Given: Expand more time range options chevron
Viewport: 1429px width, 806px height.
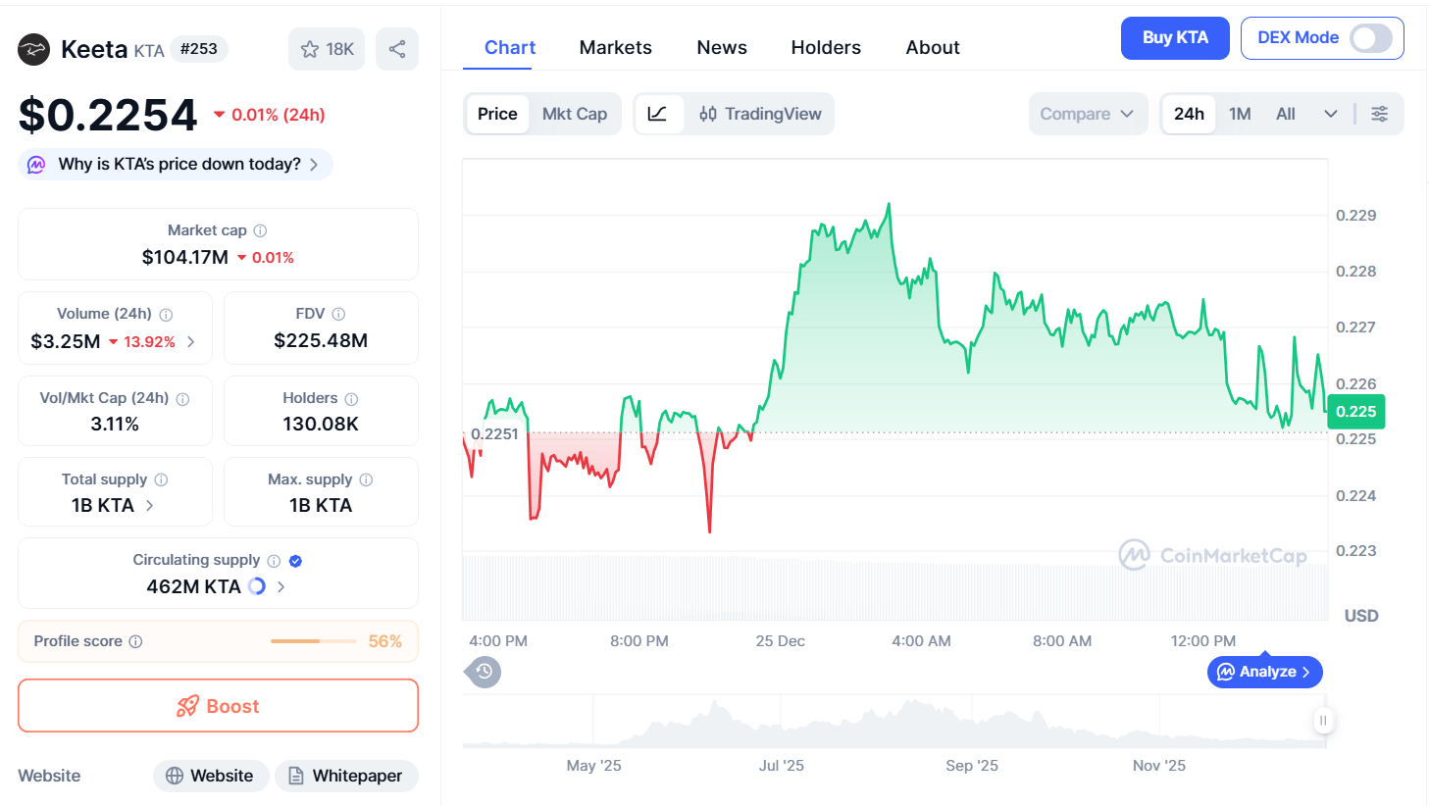Looking at the screenshot, I should (x=1330, y=114).
